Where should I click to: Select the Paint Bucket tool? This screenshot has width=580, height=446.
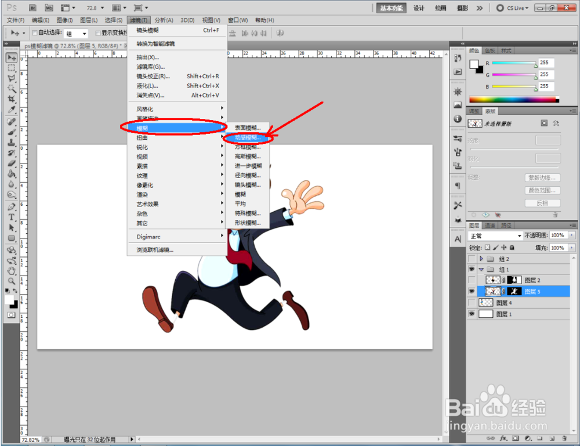(x=12, y=173)
